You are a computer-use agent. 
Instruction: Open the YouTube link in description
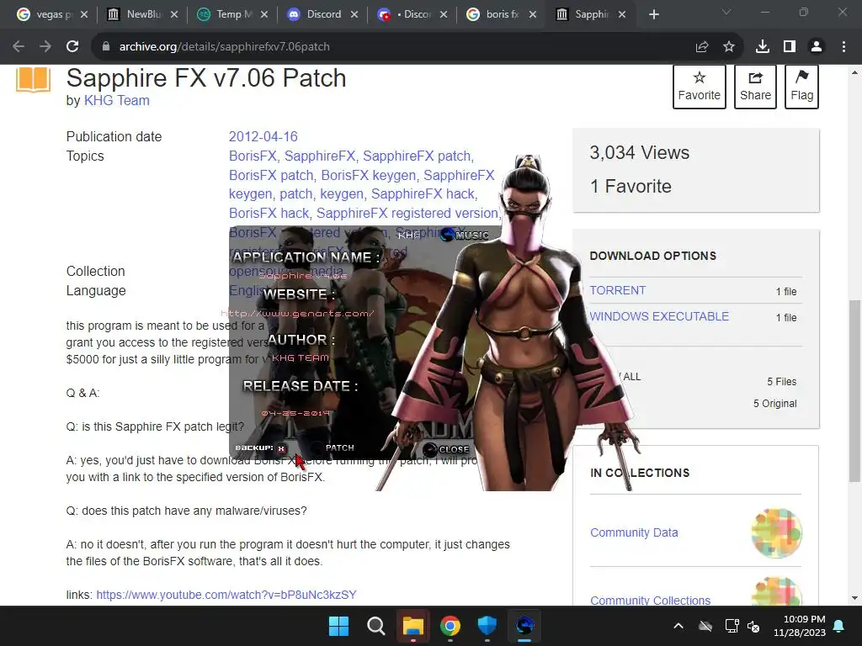click(226, 595)
